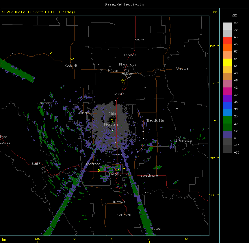Click the RockyMH label
249x243 pixels.
pos(71,66)
